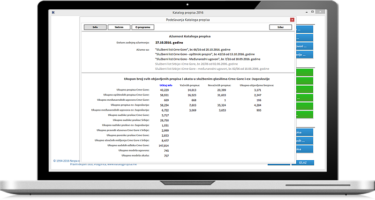Click the value 995
375x200 pixels.
259,111
